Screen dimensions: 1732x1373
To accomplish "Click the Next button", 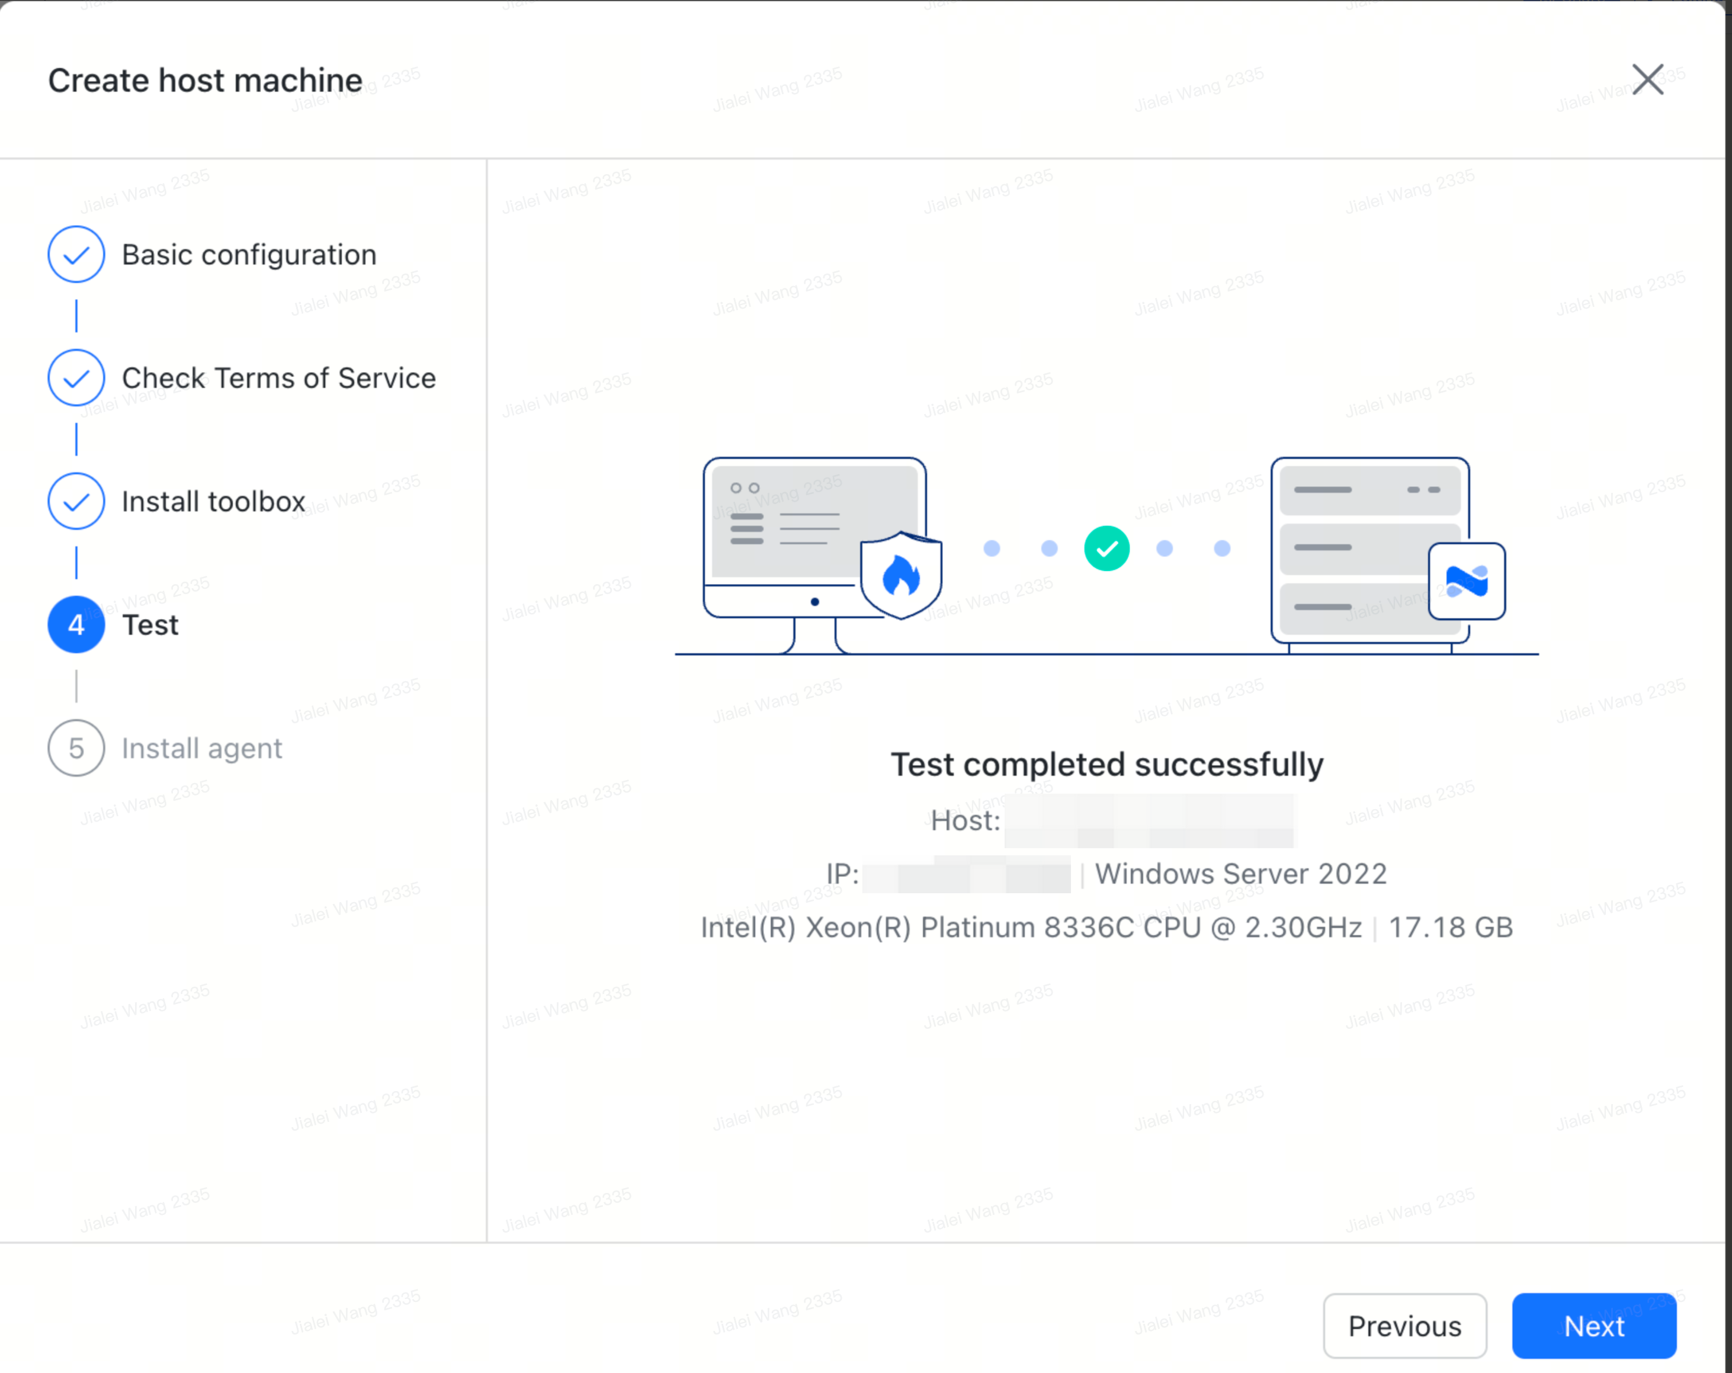I will click(x=1594, y=1326).
